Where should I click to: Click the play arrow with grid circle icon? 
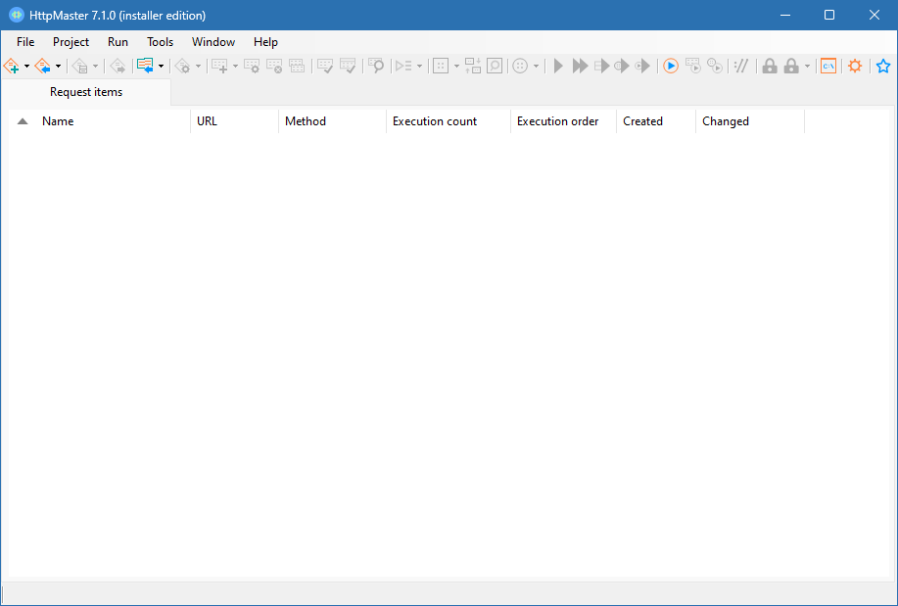tap(622, 67)
